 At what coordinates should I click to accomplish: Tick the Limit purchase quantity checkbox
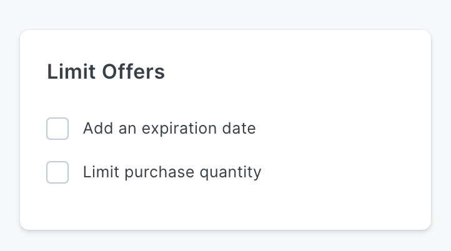tap(57, 172)
